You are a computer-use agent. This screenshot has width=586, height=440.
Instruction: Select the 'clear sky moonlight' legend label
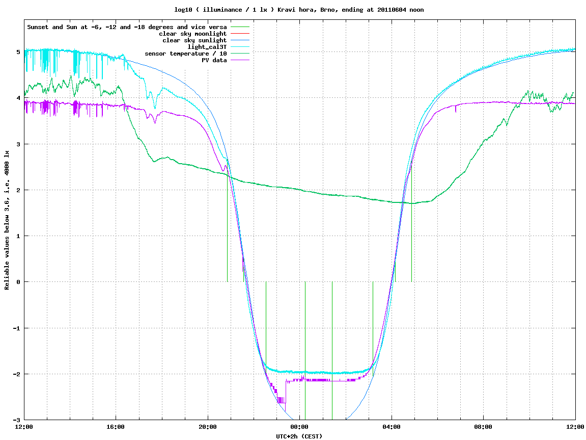[x=193, y=34]
